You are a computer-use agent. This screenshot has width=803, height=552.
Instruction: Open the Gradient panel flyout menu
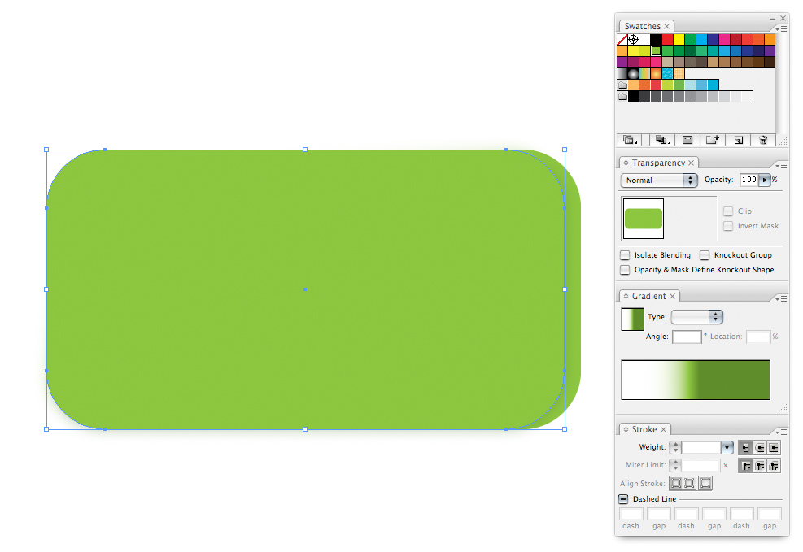pyautogui.click(x=782, y=298)
